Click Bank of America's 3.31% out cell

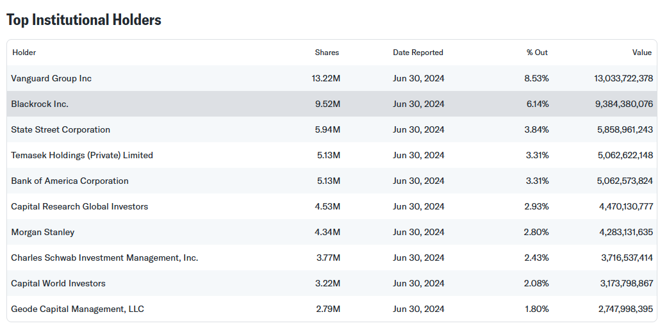pyautogui.click(x=538, y=181)
